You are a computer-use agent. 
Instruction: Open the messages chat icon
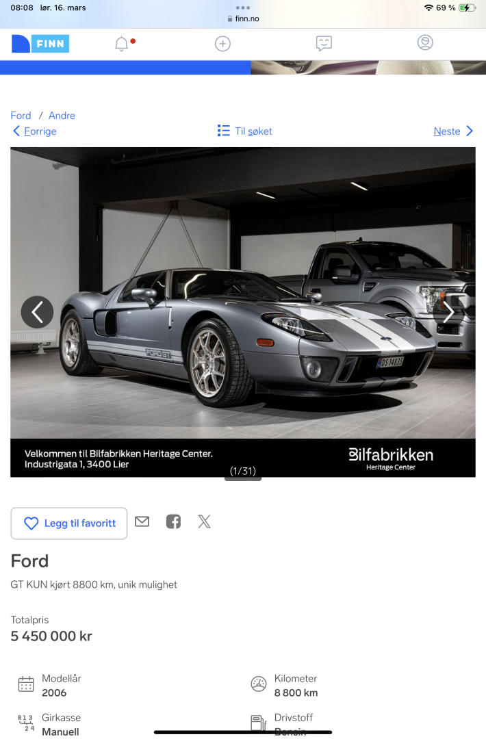(x=324, y=44)
